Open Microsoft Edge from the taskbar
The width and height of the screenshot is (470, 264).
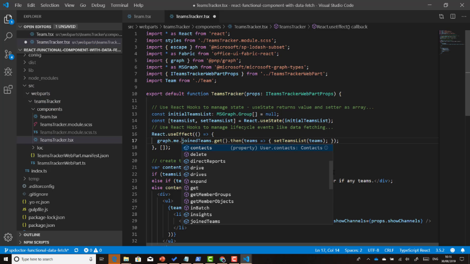coord(114,259)
